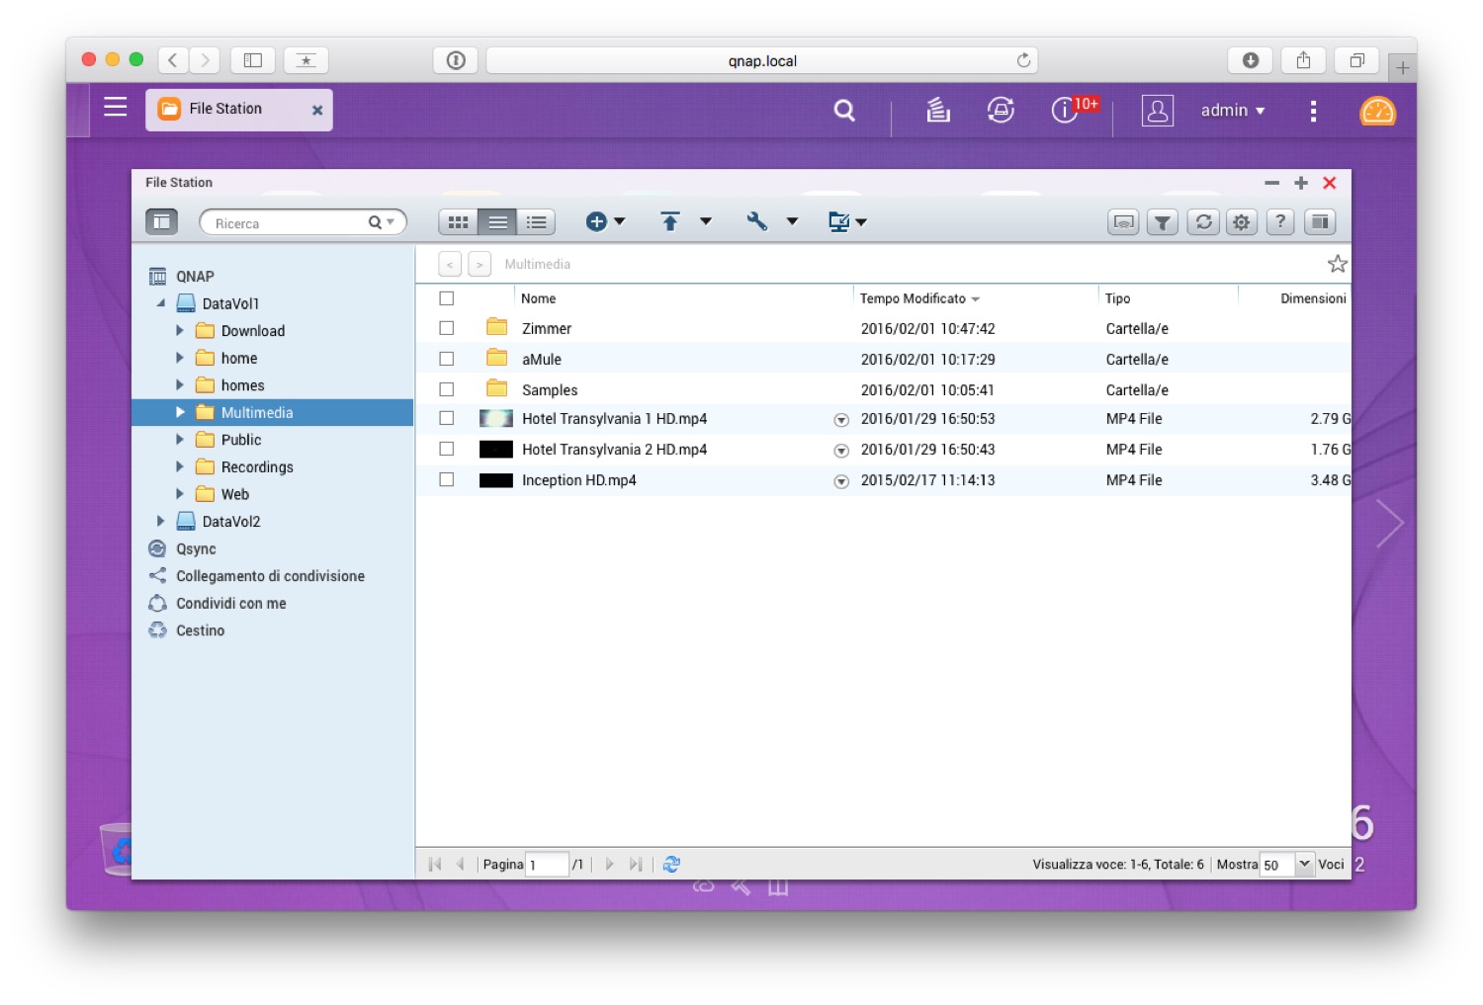Open the Recordings folder in sidebar
Screen dimensions: 1483x1005
tap(257, 467)
